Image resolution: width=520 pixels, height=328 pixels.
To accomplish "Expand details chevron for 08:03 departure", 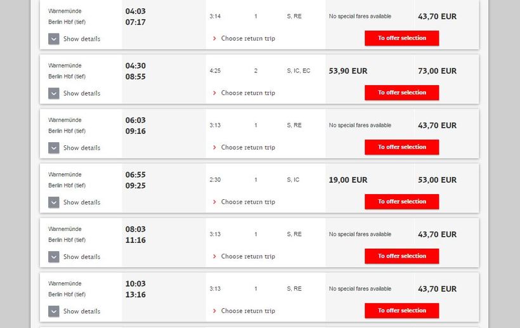I will tap(54, 257).
